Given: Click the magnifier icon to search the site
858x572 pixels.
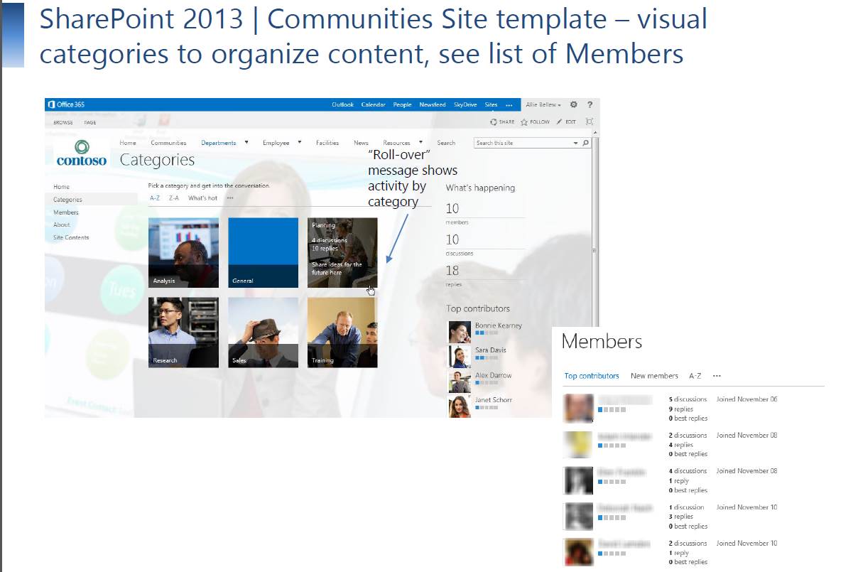Looking at the screenshot, I should tap(585, 143).
